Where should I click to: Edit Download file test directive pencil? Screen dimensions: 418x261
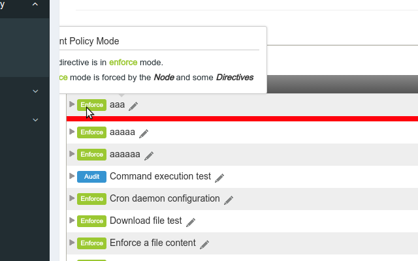[191, 222]
